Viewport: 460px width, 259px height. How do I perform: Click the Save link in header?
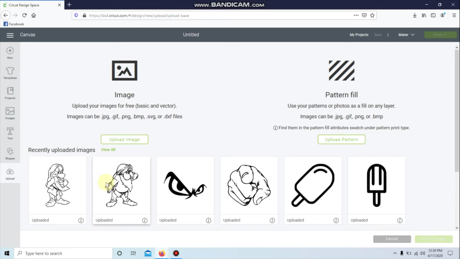(378, 35)
